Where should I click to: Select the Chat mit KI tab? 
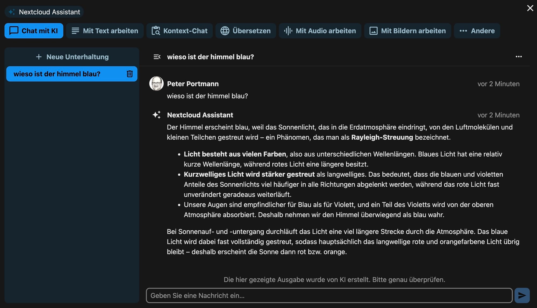[x=34, y=31]
